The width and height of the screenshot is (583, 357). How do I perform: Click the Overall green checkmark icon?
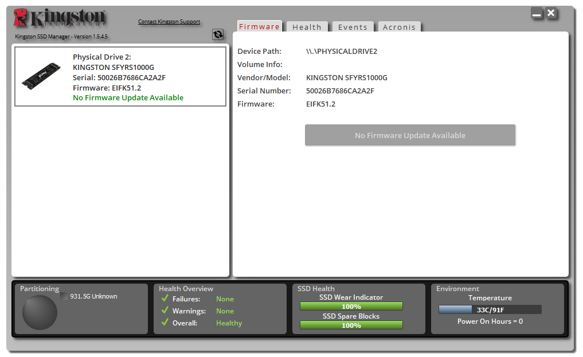click(x=165, y=322)
